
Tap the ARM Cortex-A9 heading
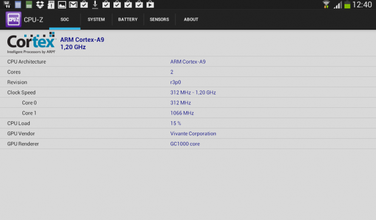click(82, 39)
